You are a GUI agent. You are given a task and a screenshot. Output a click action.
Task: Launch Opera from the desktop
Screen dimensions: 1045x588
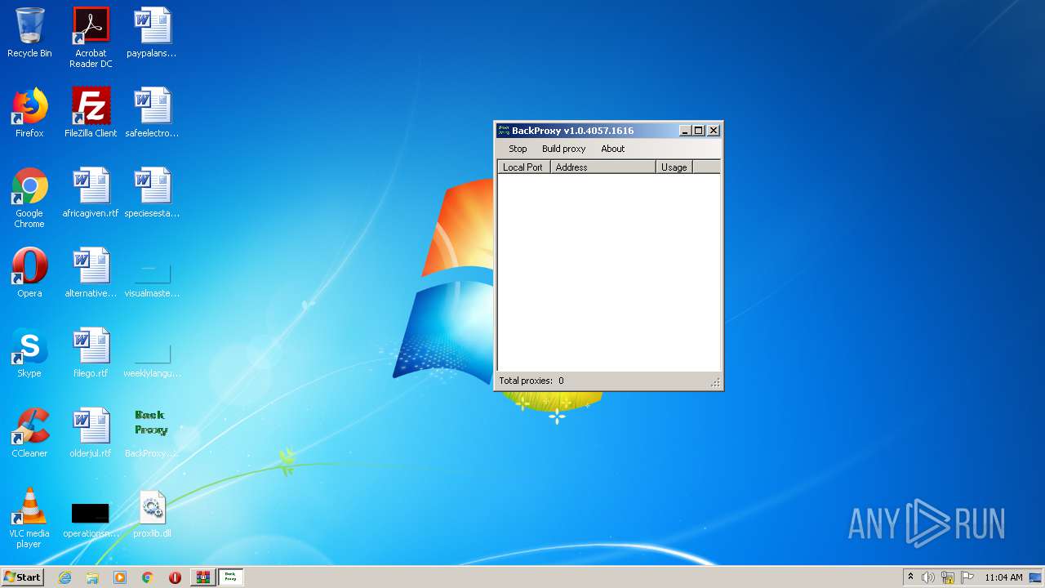(x=29, y=273)
